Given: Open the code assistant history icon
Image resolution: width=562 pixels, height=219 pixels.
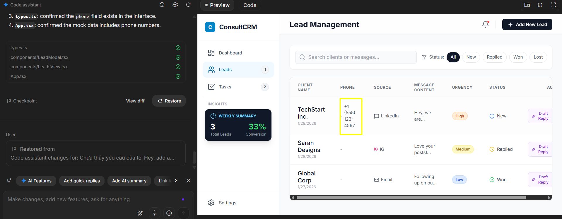Looking at the screenshot, I should pos(162,5).
